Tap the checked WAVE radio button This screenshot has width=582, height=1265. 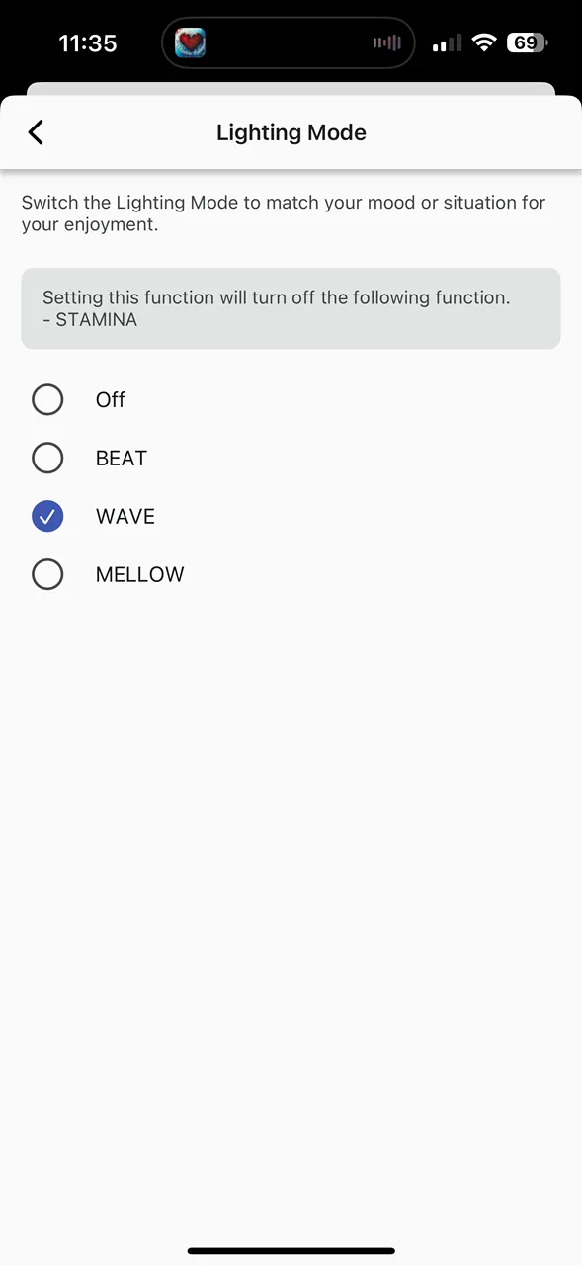pyautogui.click(x=47, y=516)
